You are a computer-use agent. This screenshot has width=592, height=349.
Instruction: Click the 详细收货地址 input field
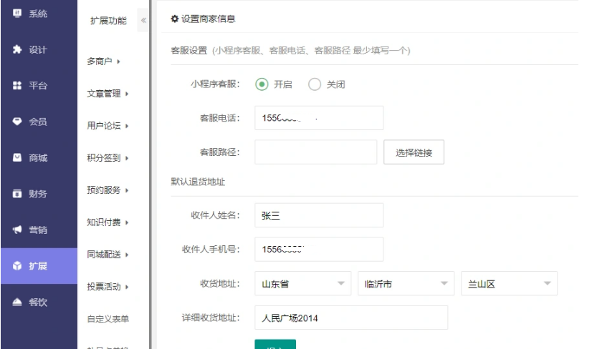point(350,318)
